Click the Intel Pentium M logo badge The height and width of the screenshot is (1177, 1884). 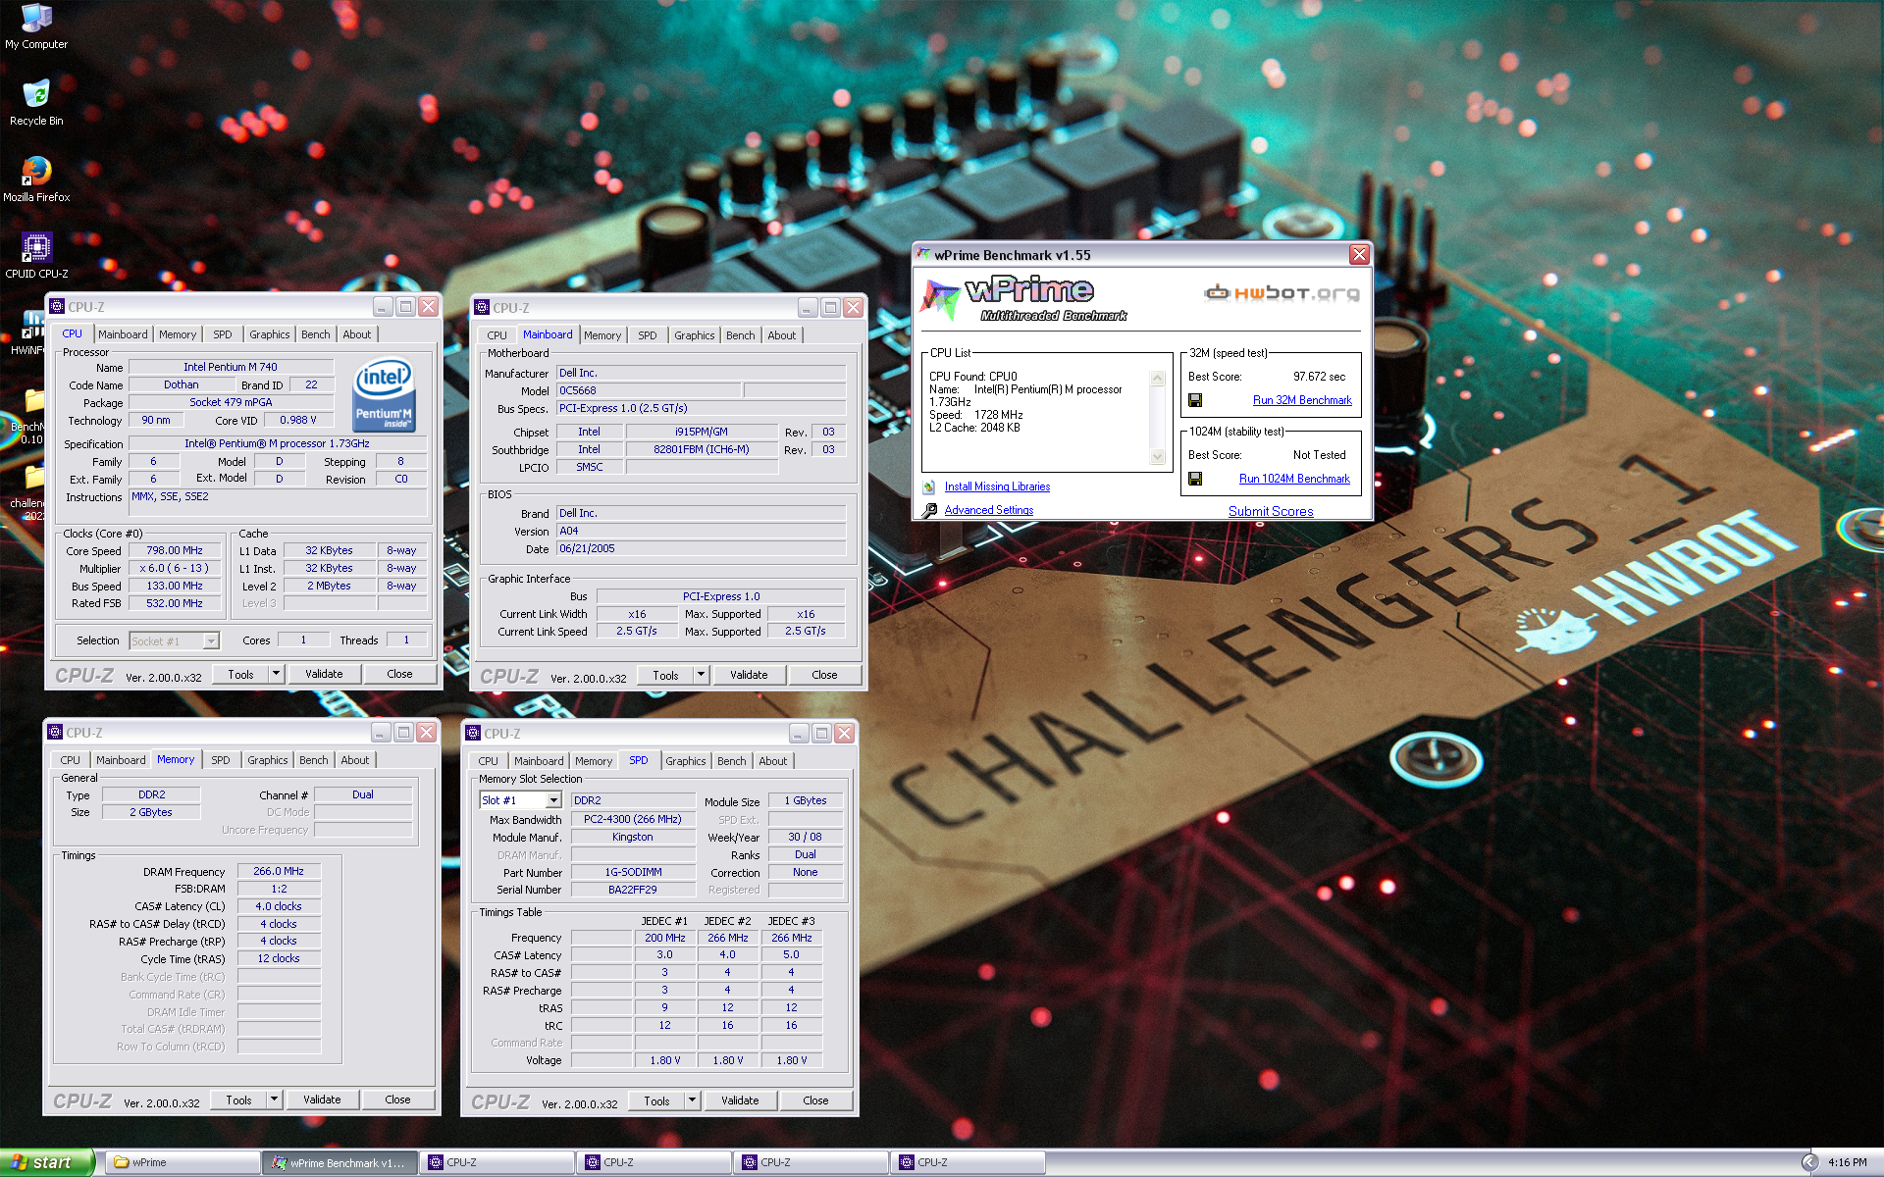(384, 395)
